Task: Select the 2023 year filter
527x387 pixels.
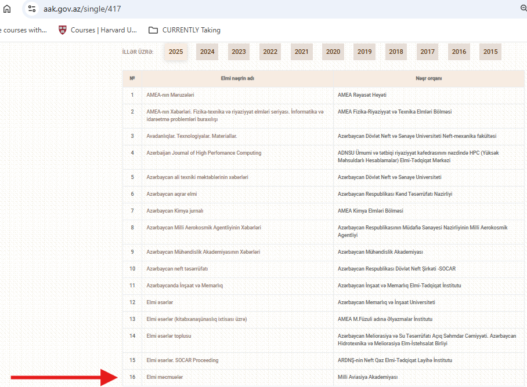Action: (239, 52)
